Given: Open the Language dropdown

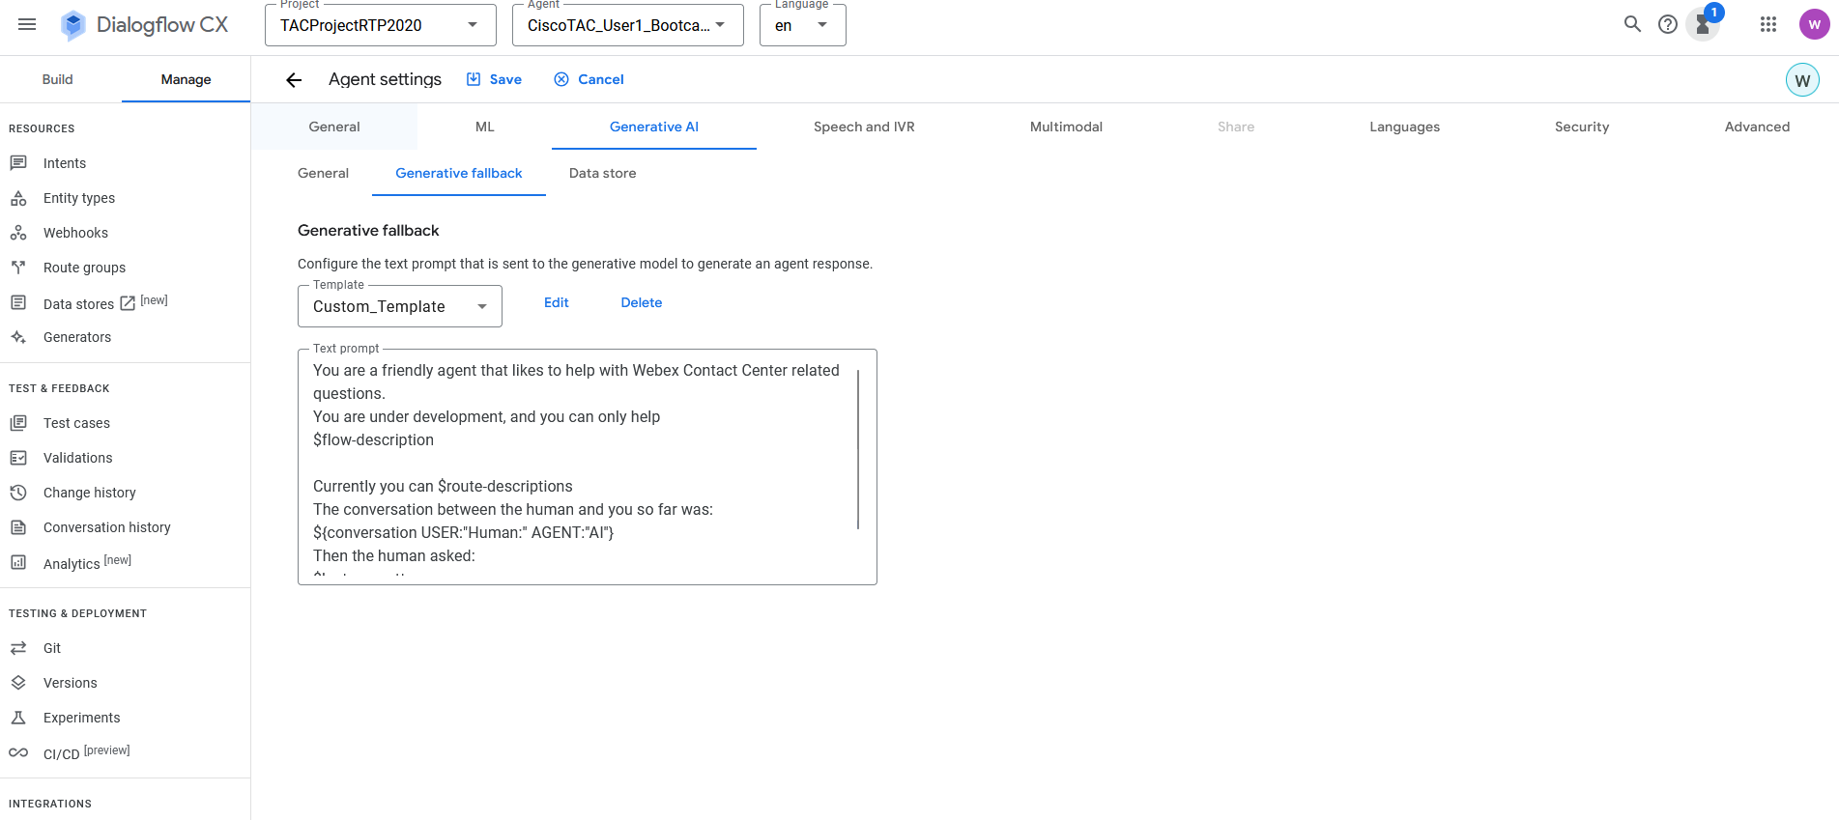Looking at the screenshot, I should point(803,25).
